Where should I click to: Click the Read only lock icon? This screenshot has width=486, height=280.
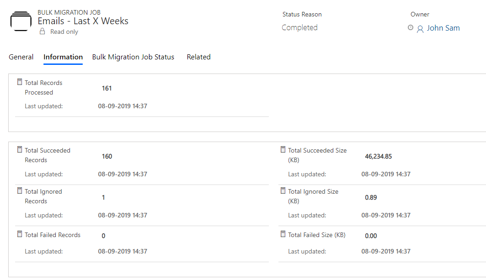[43, 31]
